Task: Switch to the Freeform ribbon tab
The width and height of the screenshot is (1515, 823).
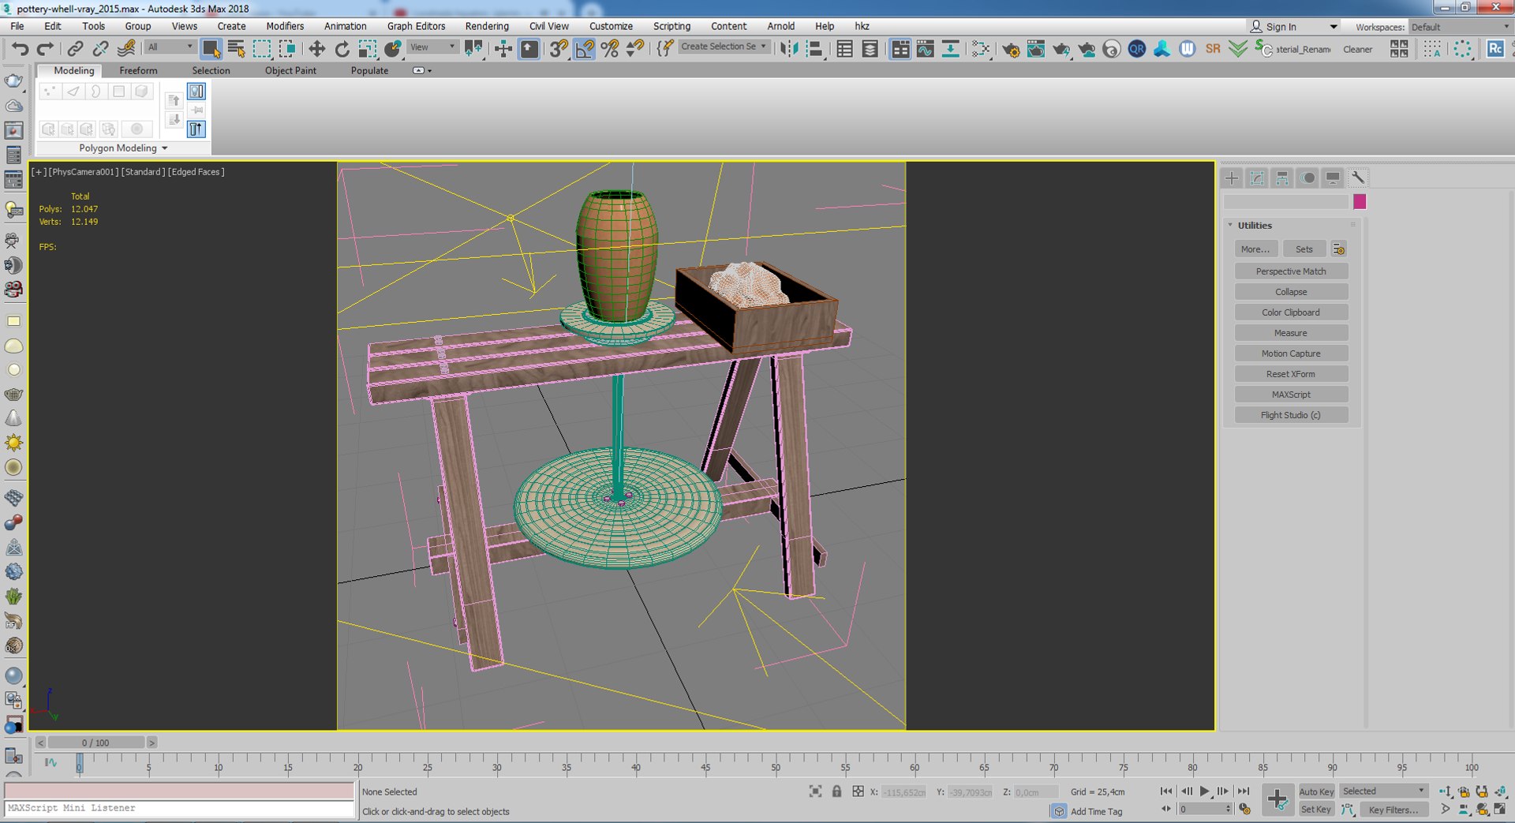Action: click(x=138, y=70)
